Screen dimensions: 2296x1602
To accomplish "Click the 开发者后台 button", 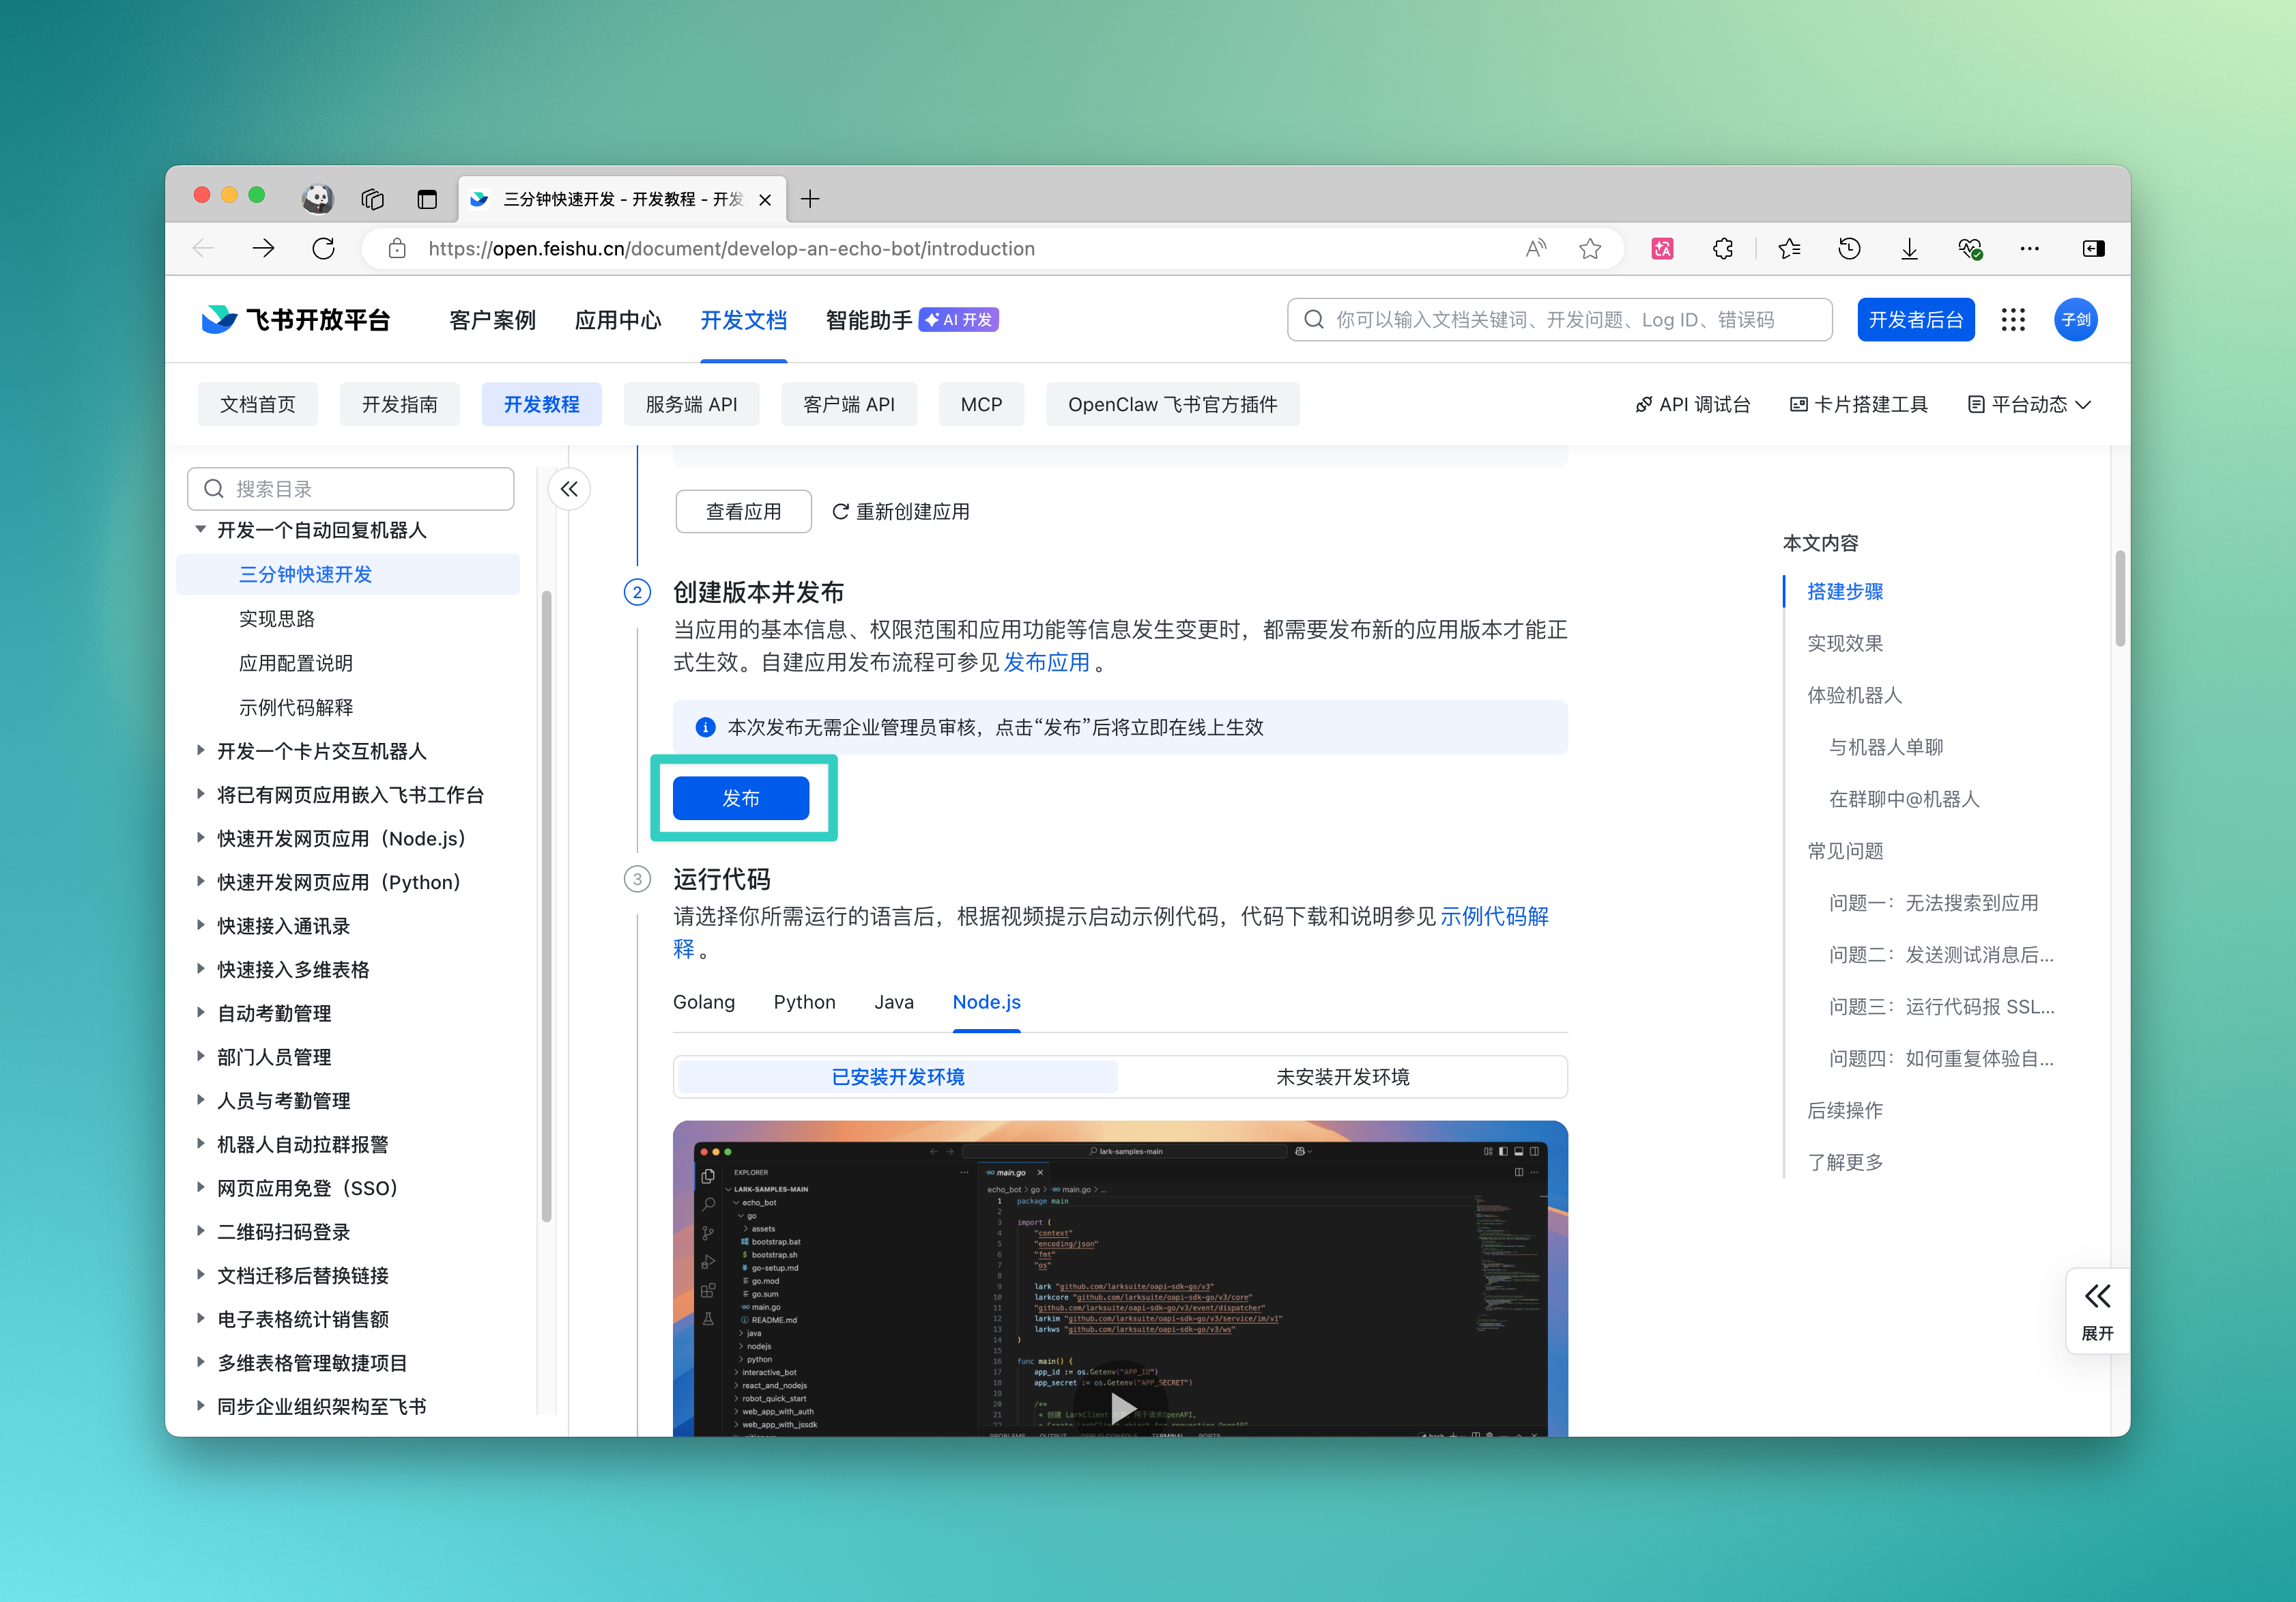I will [1915, 319].
